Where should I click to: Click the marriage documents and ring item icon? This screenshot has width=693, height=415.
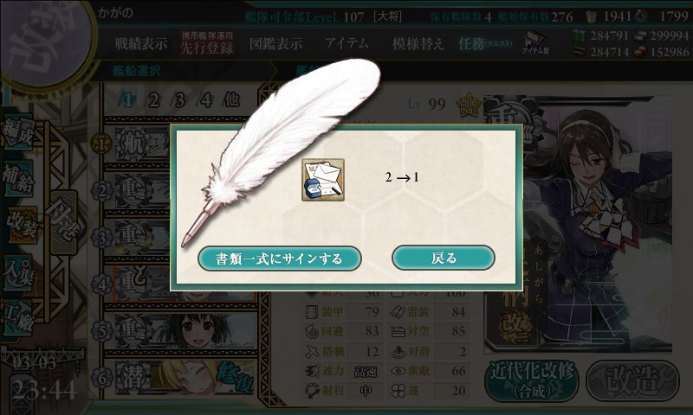click(323, 180)
